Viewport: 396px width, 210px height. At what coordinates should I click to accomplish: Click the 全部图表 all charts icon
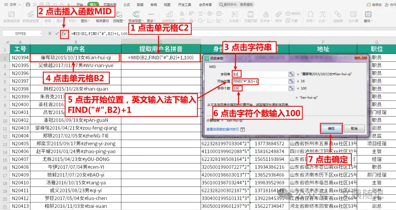click(x=169, y=16)
